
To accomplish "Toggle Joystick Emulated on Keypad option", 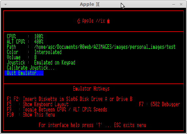I will (x=41, y=63).
